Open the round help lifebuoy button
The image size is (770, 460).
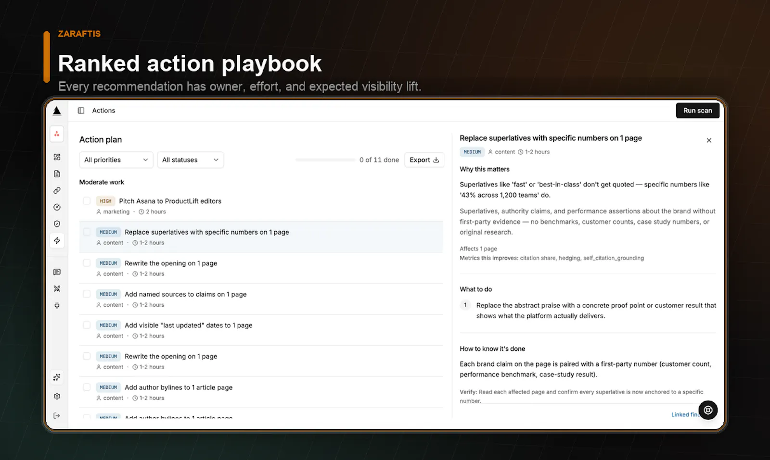[x=708, y=410]
